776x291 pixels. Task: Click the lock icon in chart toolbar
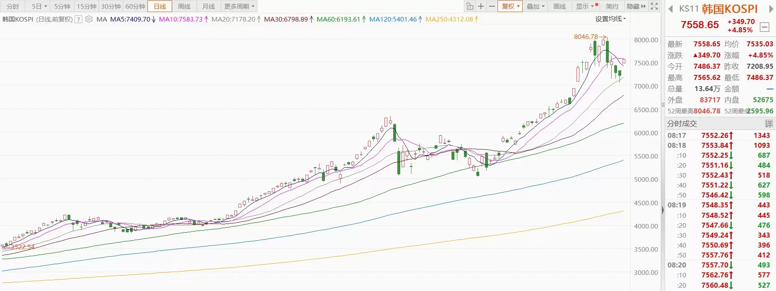tap(469, 6)
